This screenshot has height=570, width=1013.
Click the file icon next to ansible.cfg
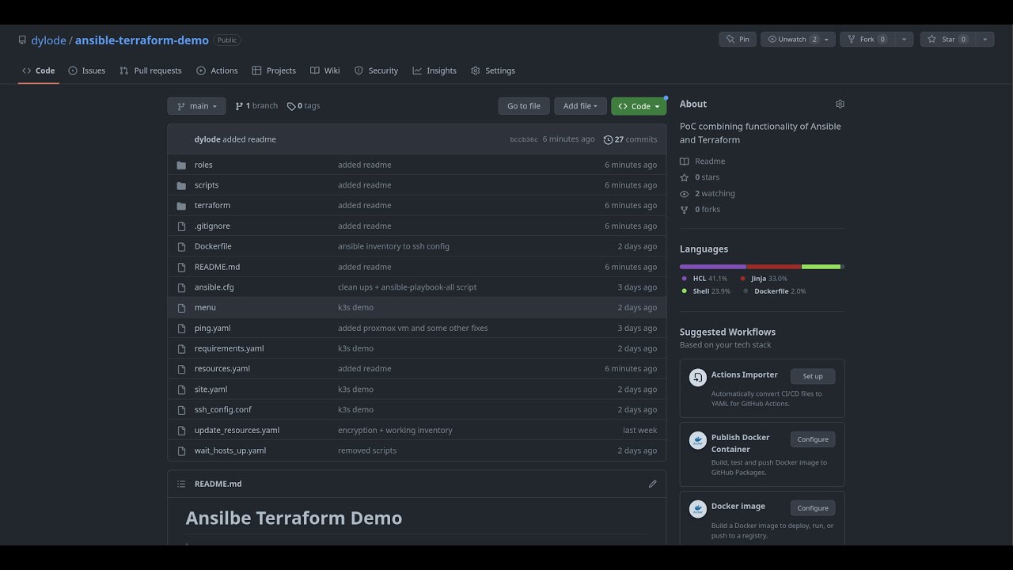(x=181, y=287)
